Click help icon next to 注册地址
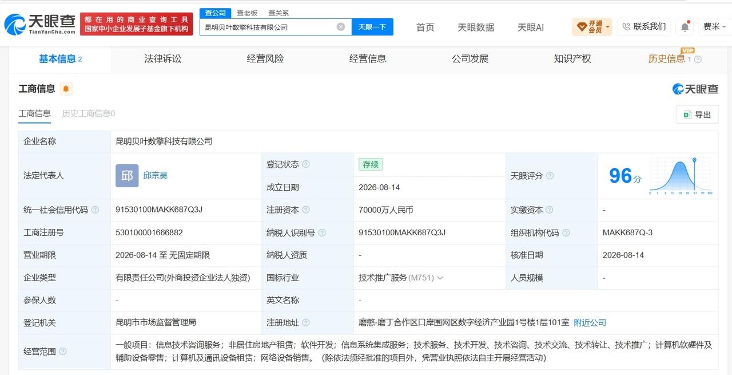732x375 pixels. [x=306, y=323]
